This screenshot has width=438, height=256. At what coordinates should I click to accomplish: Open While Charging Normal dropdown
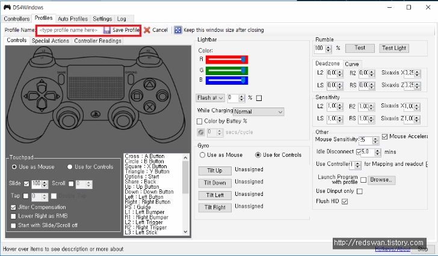coord(258,112)
